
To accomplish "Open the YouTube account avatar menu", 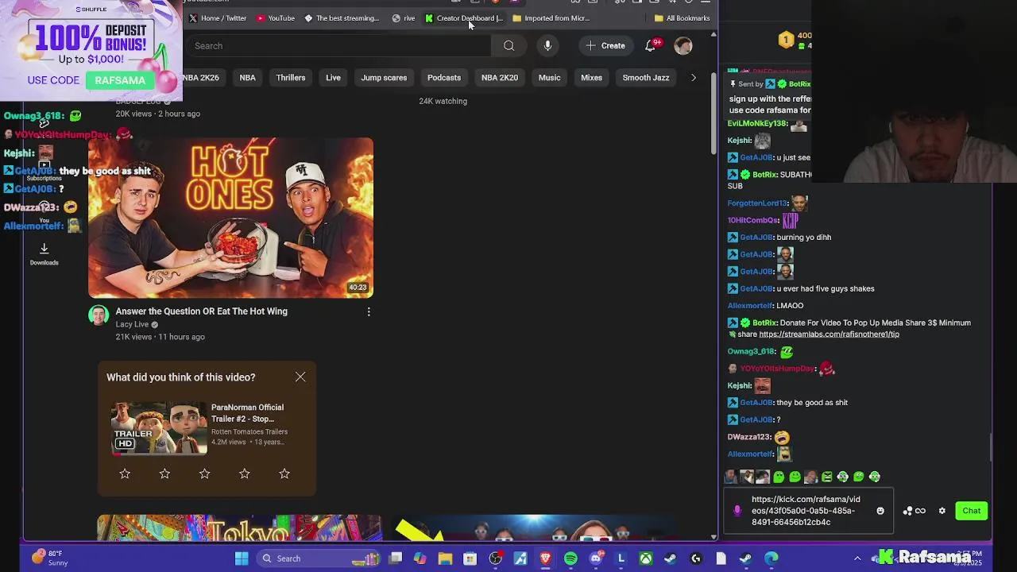I will 683,46.
